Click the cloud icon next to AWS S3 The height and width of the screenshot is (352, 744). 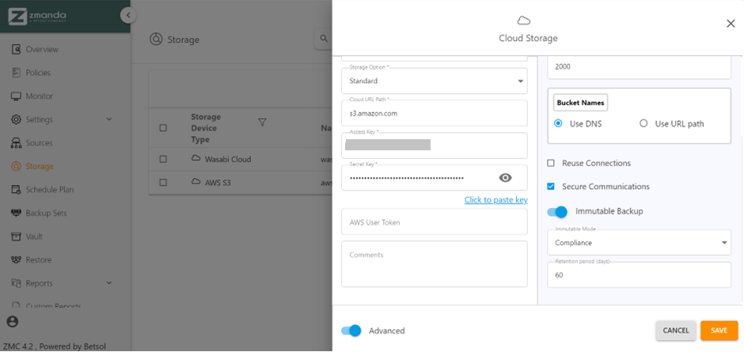pos(195,182)
